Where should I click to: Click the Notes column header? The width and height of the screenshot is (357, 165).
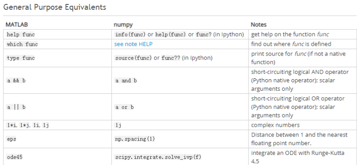pos(259,24)
